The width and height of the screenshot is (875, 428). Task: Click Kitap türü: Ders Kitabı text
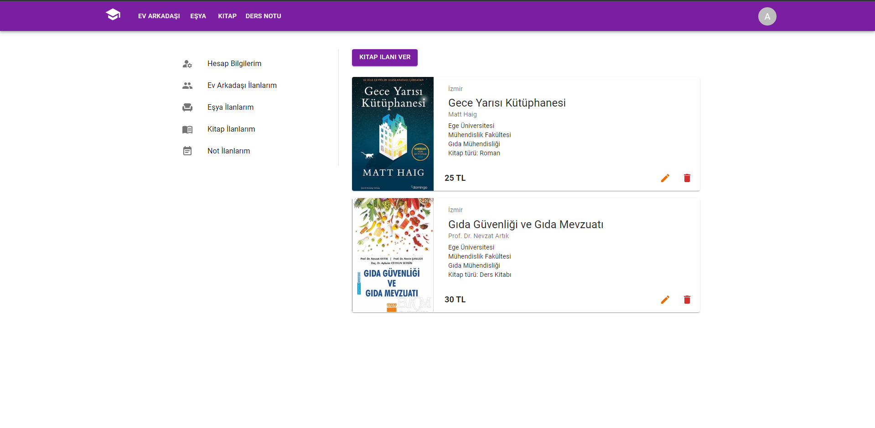pos(480,275)
